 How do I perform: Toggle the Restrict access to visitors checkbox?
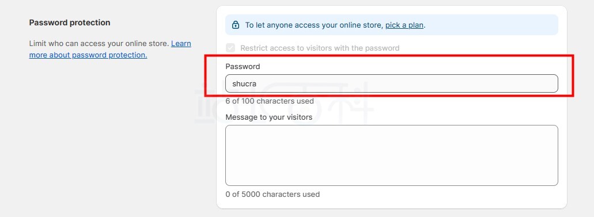tap(230, 48)
